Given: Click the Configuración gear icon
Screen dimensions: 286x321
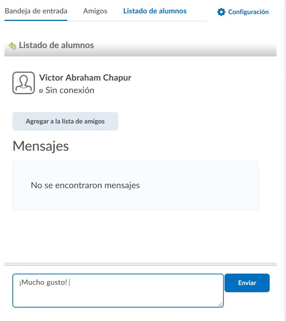Looking at the screenshot, I should (x=221, y=12).
